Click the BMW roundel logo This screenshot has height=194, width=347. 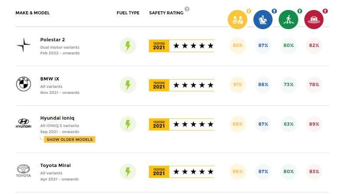24,84
